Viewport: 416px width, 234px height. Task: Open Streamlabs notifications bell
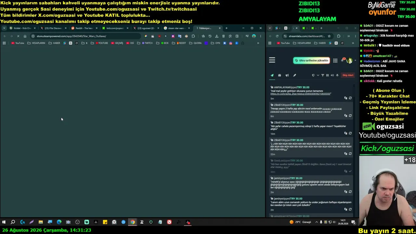point(343,60)
